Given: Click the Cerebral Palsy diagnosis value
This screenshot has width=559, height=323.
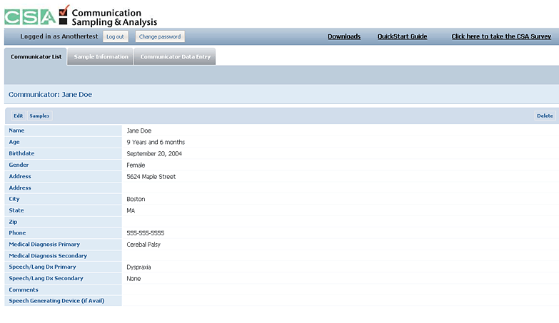Looking at the screenshot, I should [x=143, y=245].
